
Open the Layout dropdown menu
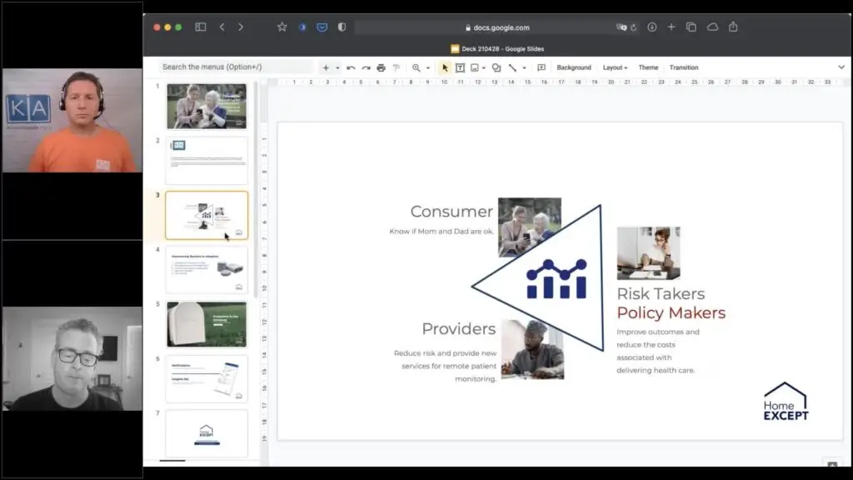(x=615, y=67)
